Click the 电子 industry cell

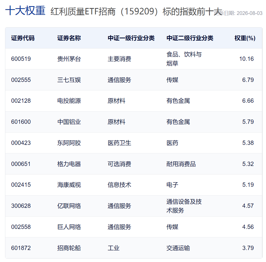point(172,185)
